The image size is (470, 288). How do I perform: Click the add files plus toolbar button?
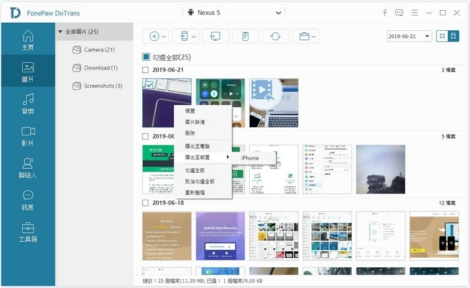(154, 36)
